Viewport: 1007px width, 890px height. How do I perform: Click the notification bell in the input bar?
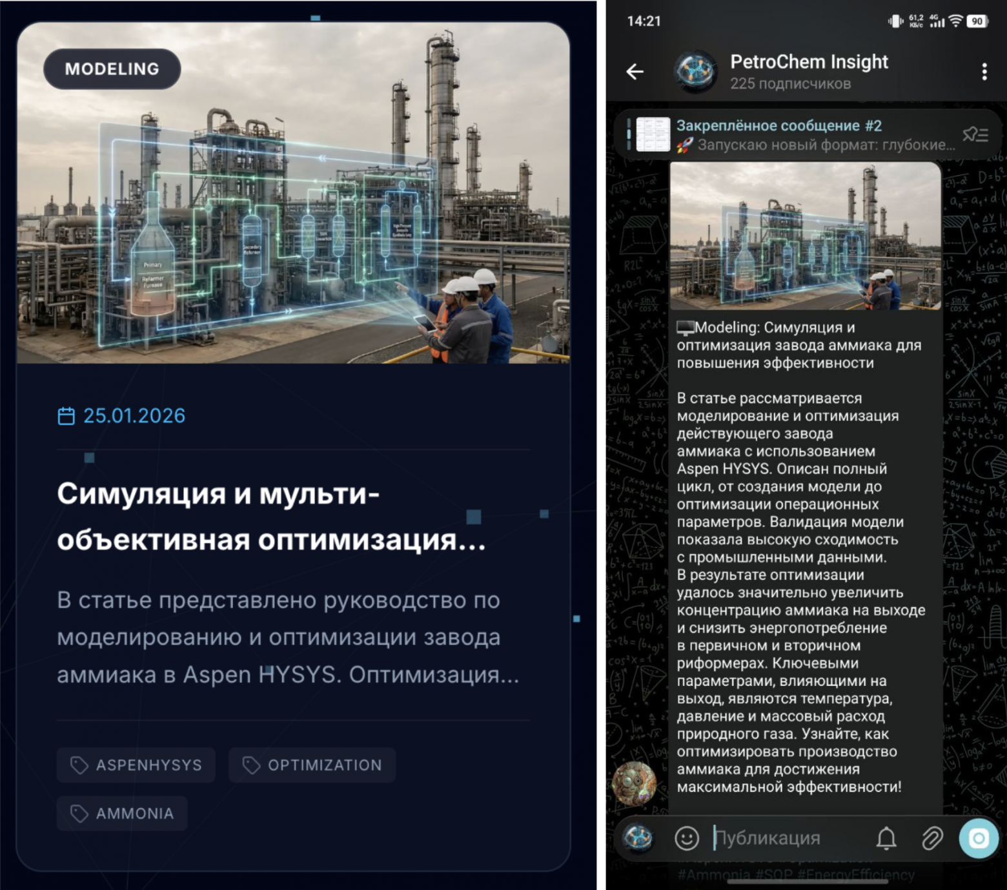tap(886, 837)
